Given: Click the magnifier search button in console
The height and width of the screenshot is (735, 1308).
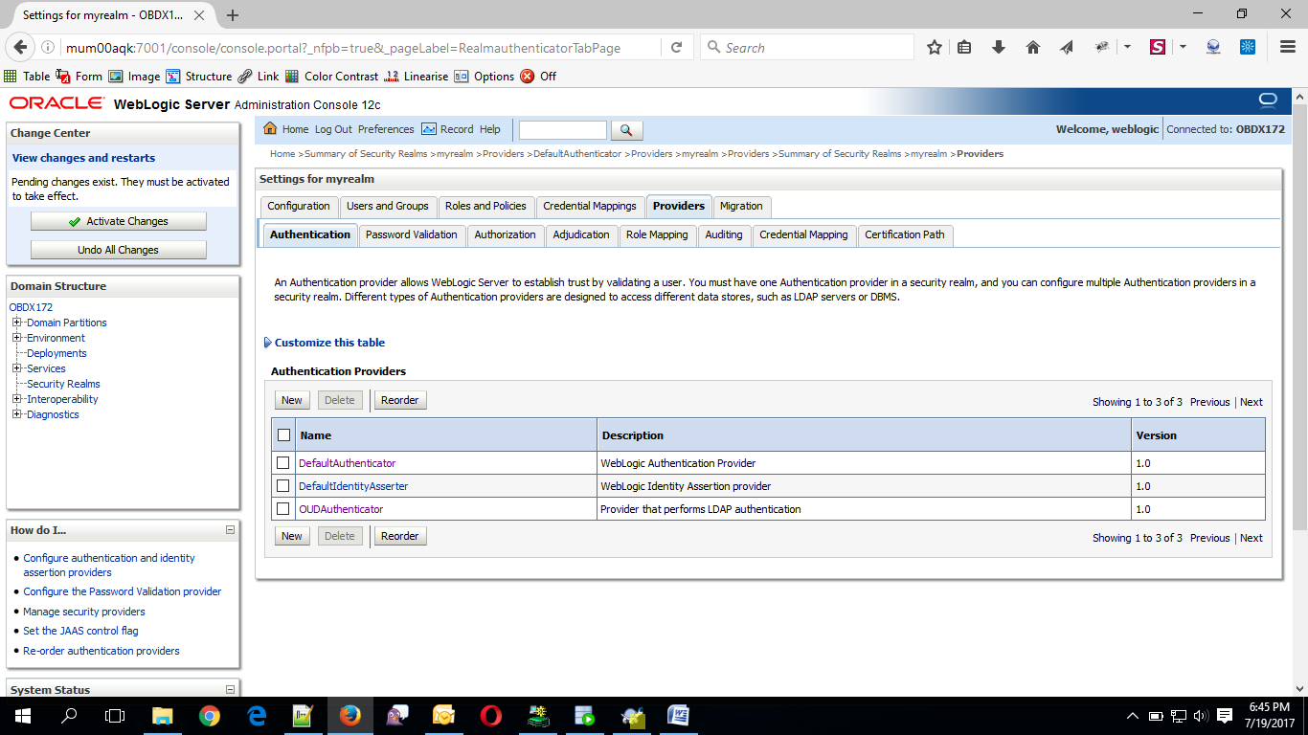Looking at the screenshot, I should coord(626,130).
